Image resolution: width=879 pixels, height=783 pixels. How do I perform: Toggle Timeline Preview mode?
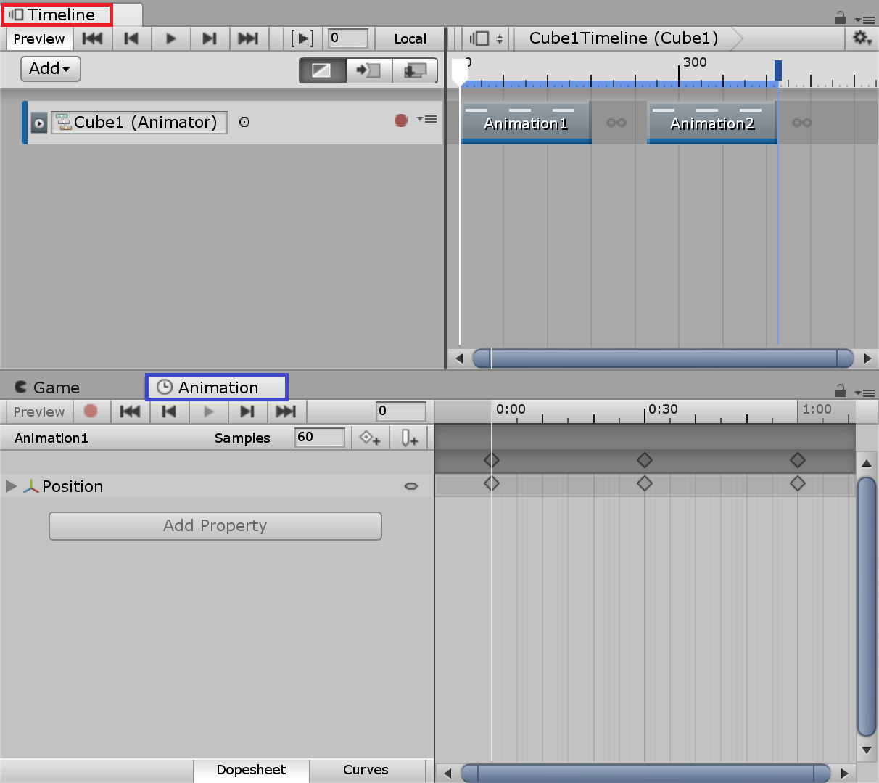(39, 38)
